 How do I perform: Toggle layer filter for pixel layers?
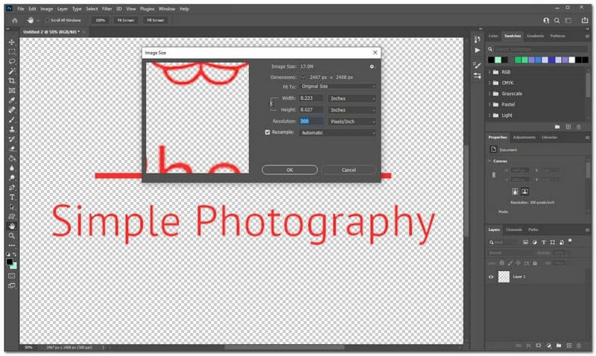(x=525, y=242)
